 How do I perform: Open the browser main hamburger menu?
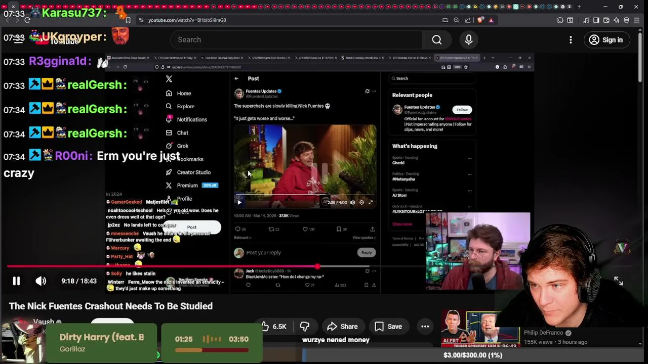point(637,20)
